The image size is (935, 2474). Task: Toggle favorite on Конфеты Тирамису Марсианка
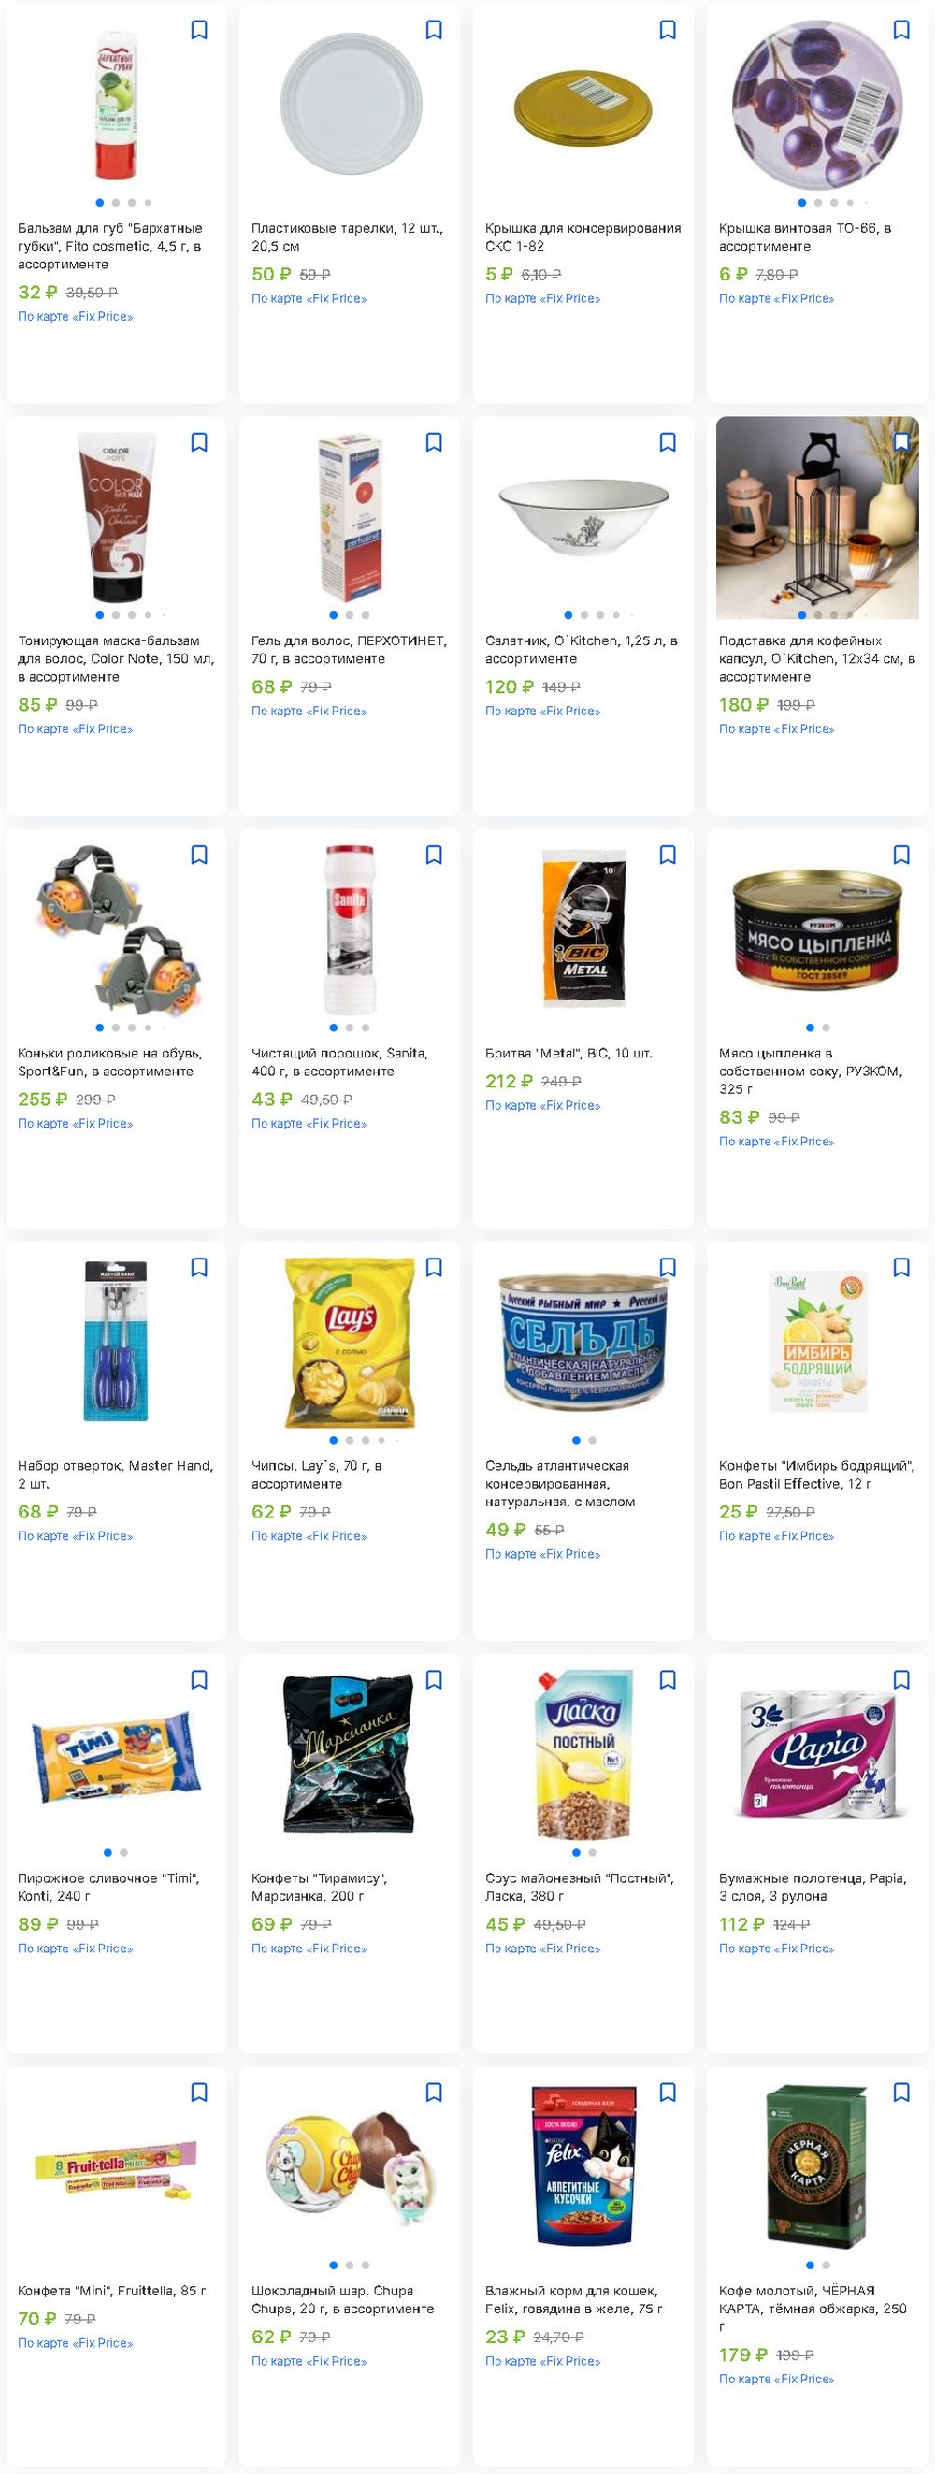(433, 1680)
